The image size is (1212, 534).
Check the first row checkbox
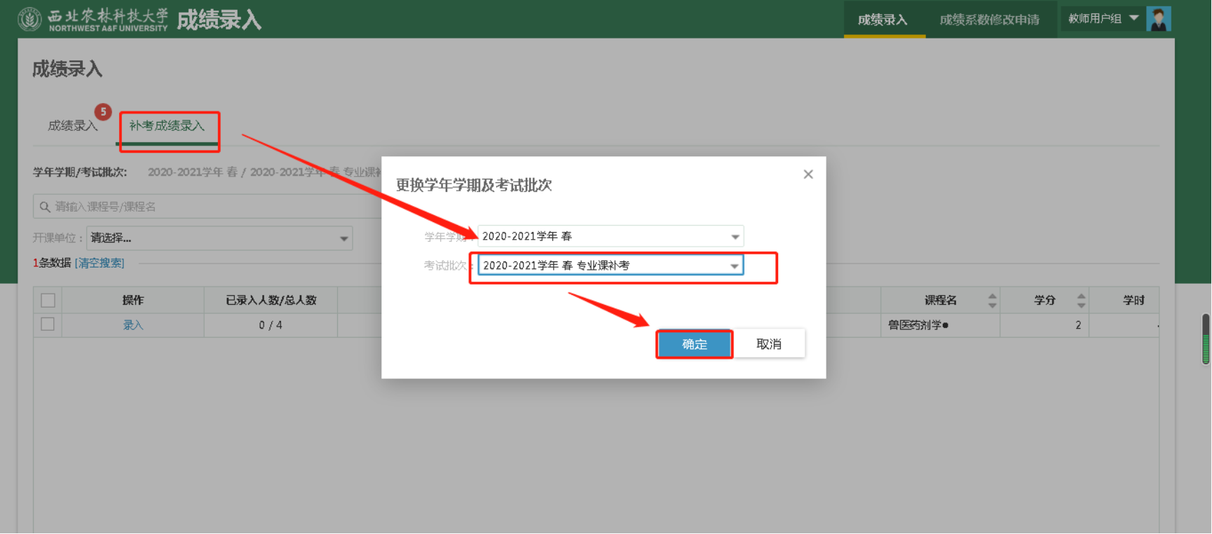48,324
